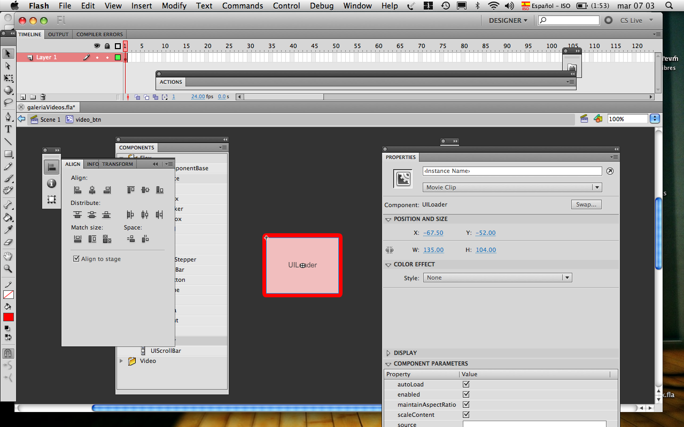Toggle the Align to stage checkbox

click(x=76, y=259)
